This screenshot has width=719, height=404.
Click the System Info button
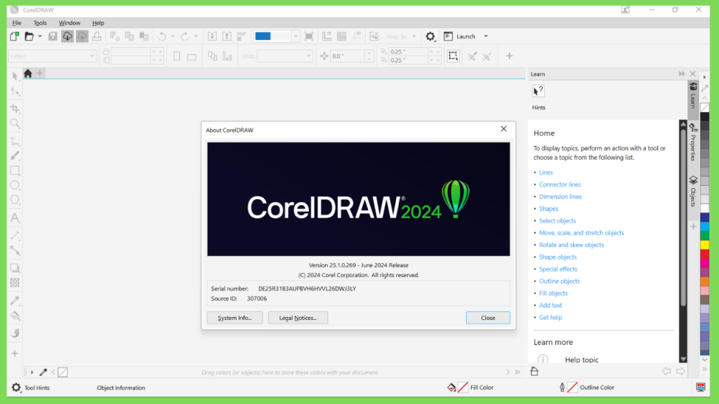235,318
